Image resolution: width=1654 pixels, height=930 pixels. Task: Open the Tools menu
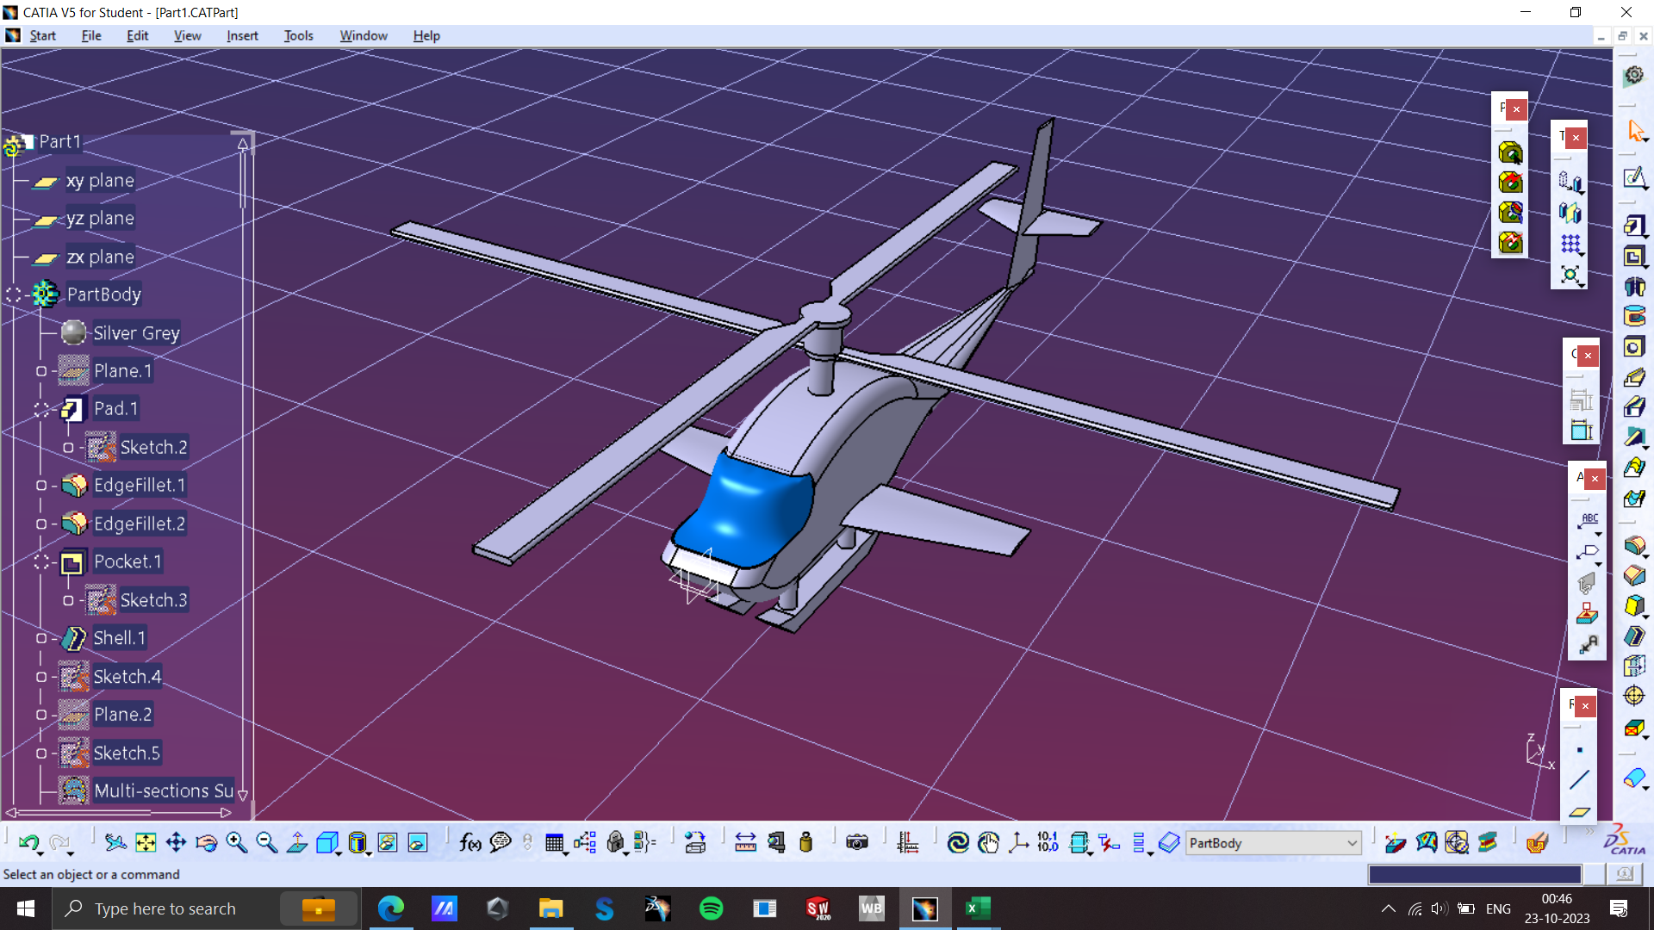pyautogui.click(x=299, y=35)
